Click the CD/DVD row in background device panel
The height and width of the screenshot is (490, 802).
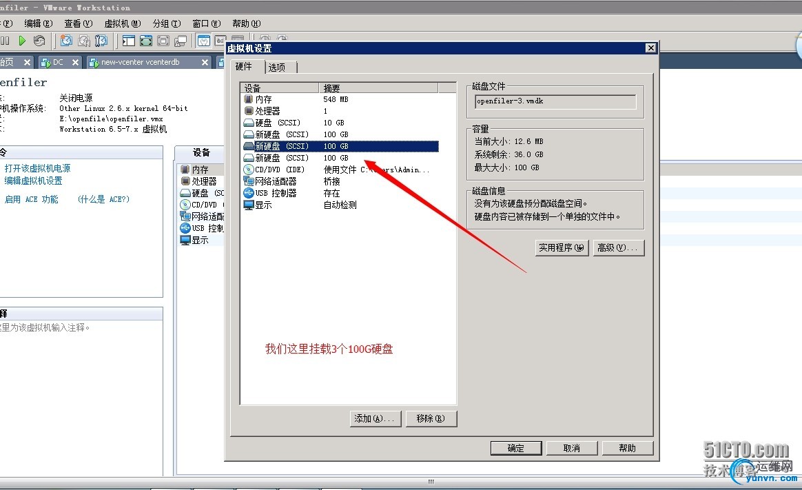(201, 205)
